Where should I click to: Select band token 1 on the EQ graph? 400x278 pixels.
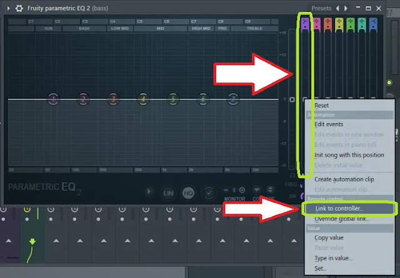coord(53,99)
